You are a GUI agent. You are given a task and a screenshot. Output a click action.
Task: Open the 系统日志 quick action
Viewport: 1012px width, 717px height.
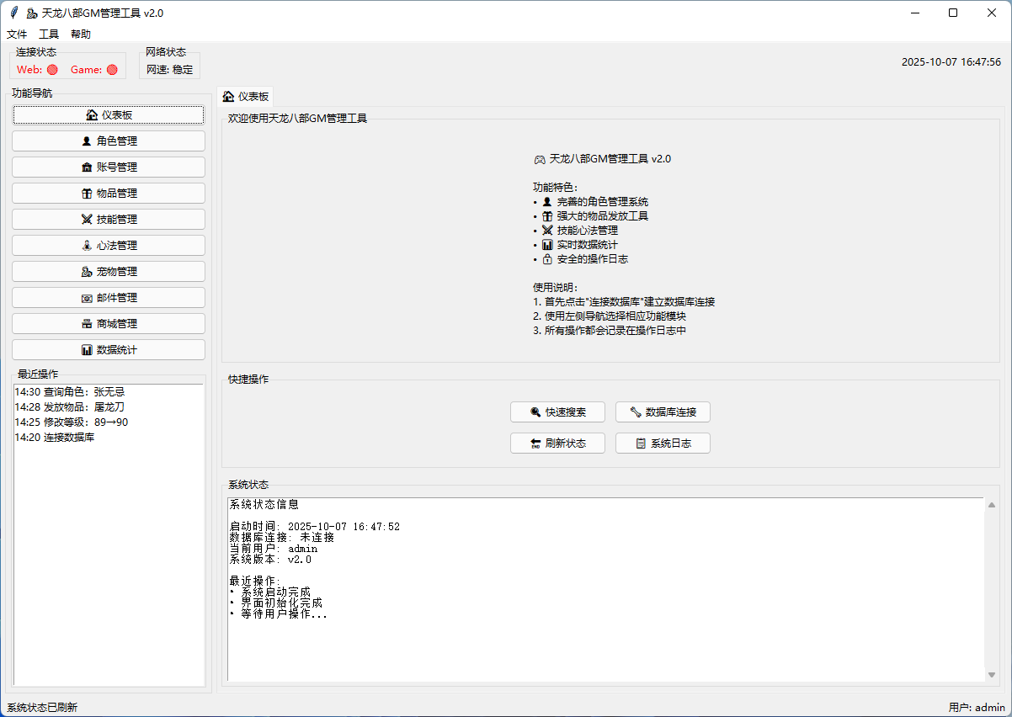pyautogui.click(x=663, y=443)
